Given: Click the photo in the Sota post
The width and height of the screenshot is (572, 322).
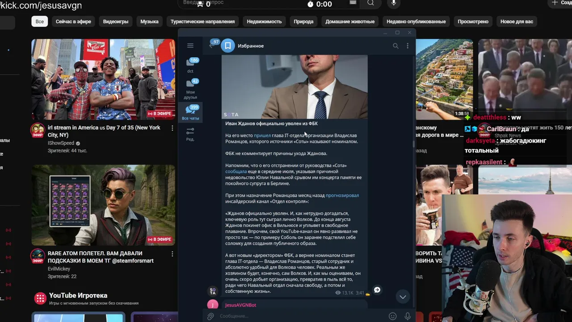Looking at the screenshot, I should pos(294,87).
